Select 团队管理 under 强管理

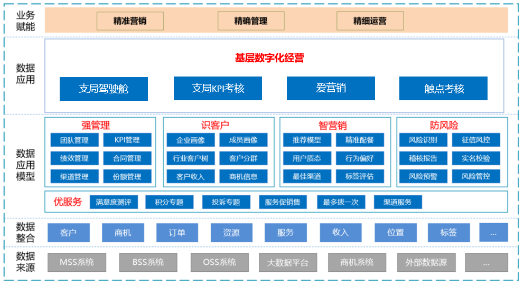(x=74, y=140)
